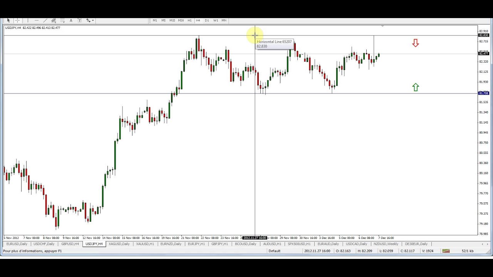Open the EURUSD,Daily chart tab

[x=17, y=244]
